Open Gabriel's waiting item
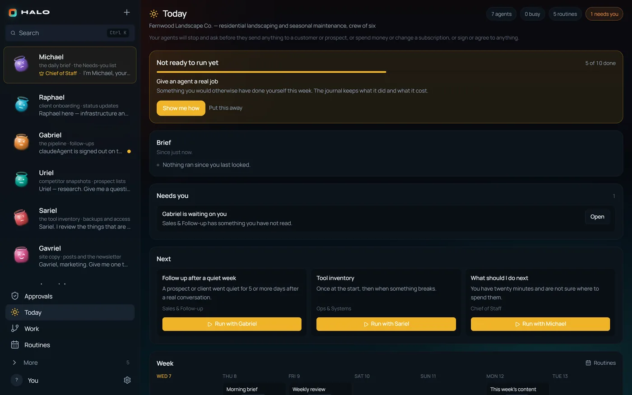The width and height of the screenshot is (632, 395). click(597, 217)
